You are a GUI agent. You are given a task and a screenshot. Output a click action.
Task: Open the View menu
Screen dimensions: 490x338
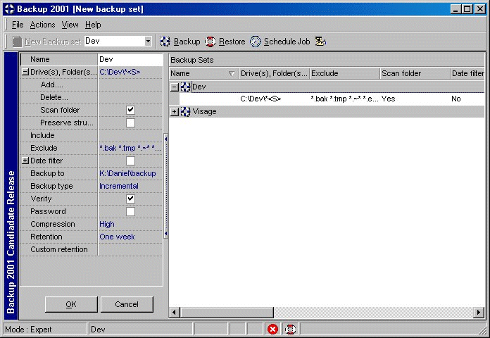click(70, 25)
